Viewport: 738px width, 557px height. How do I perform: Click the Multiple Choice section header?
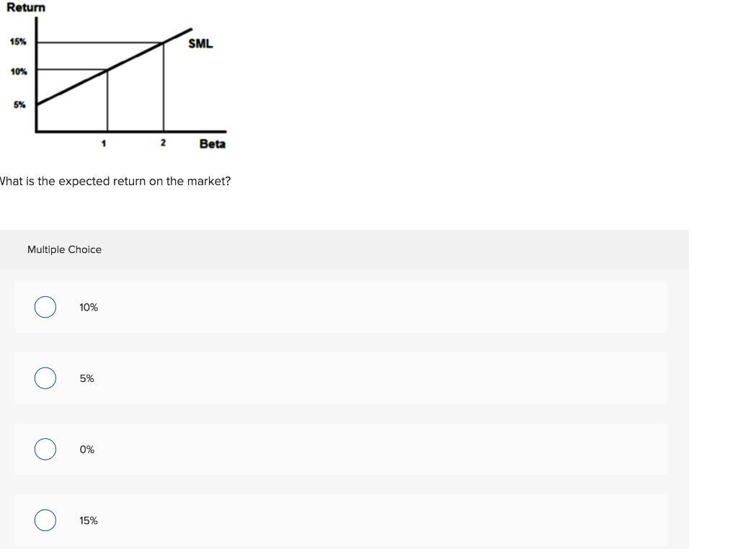coord(64,249)
